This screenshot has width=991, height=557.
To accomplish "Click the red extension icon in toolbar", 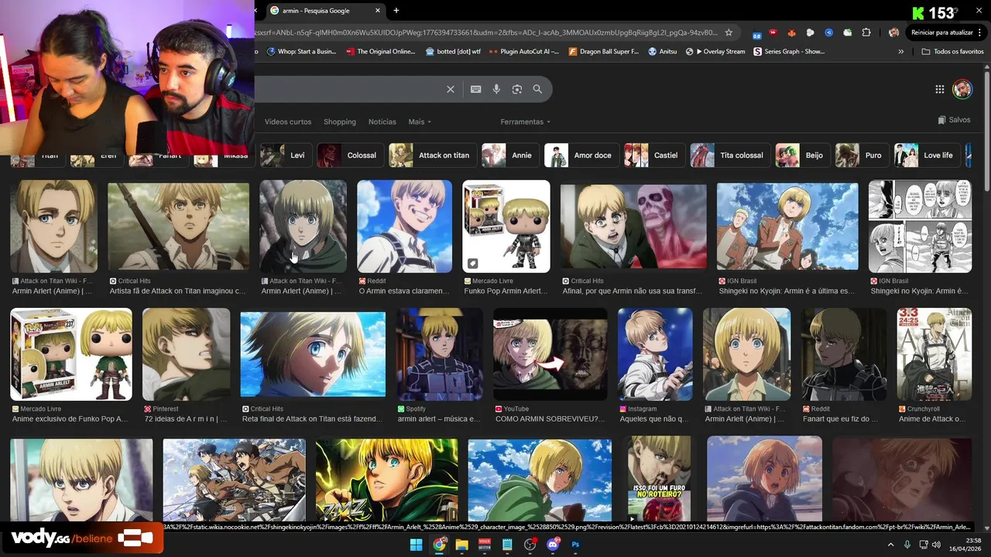I will pos(773,32).
